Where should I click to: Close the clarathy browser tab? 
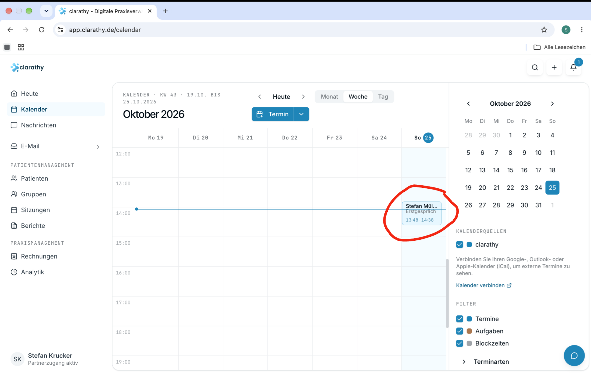point(150,11)
